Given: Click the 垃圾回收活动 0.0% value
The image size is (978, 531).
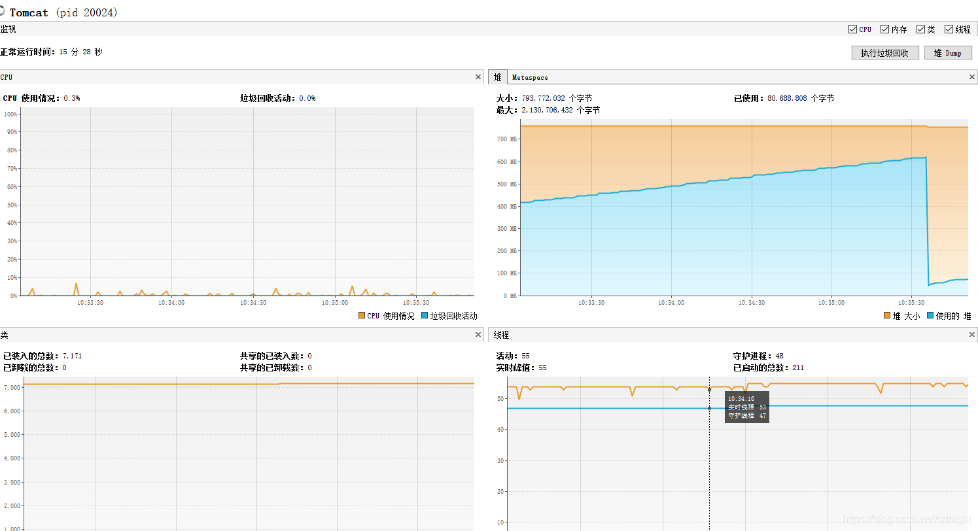Looking at the screenshot, I should (307, 98).
